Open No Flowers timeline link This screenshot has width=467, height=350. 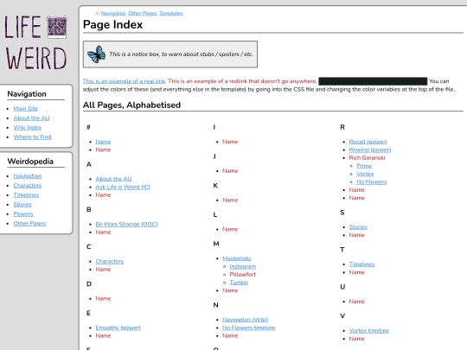pyautogui.click(x=249, y=328)
